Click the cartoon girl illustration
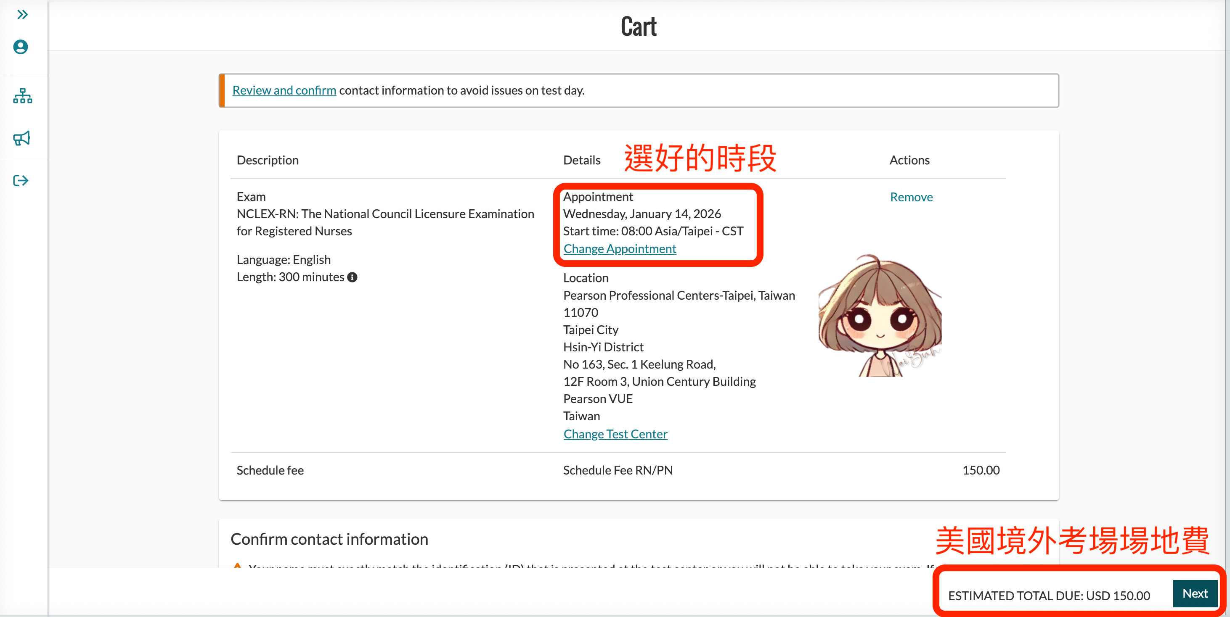 [x=880, y=315]
